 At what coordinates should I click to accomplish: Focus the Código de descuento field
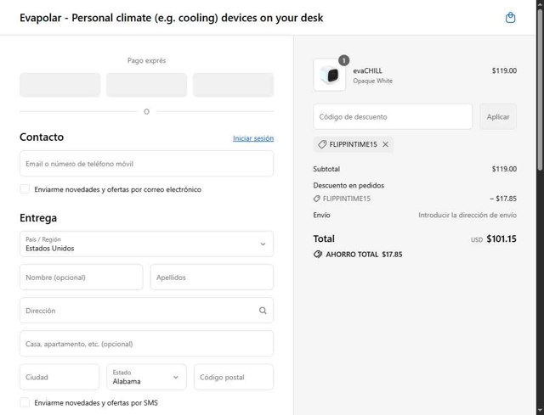393,117
